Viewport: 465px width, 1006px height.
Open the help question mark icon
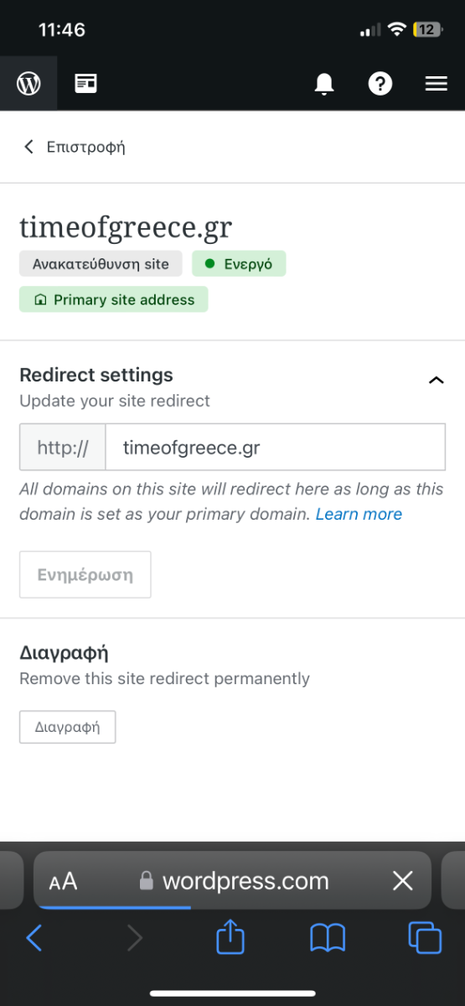click(x=380, y=83)
